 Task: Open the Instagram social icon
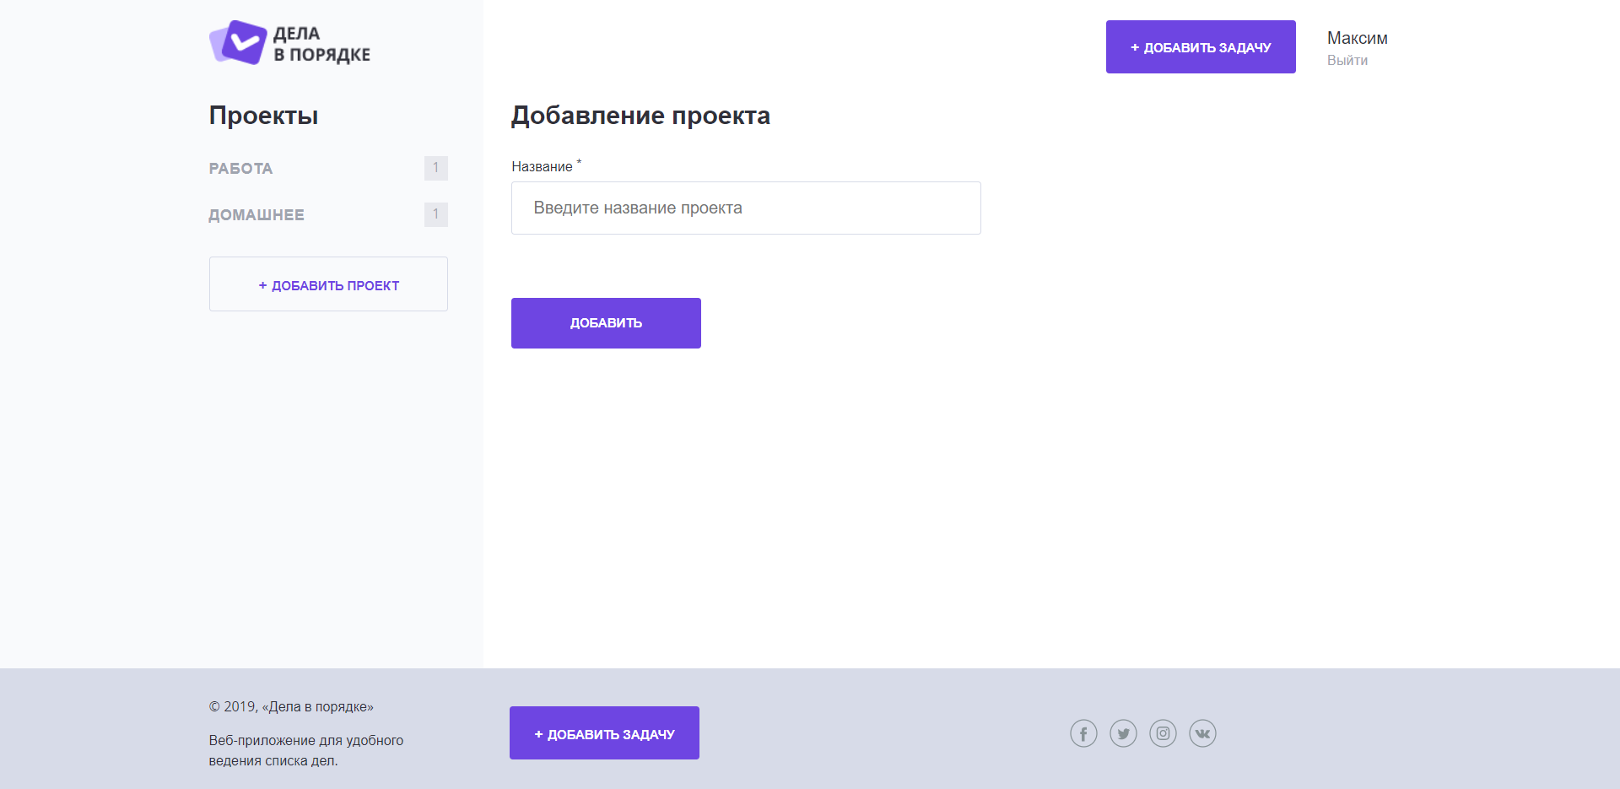pyautogui.click(x=1163, y=733)
